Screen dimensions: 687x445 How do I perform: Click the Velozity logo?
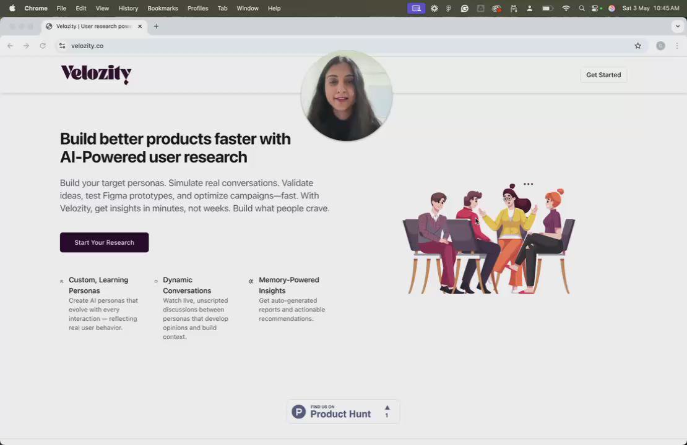96,74
